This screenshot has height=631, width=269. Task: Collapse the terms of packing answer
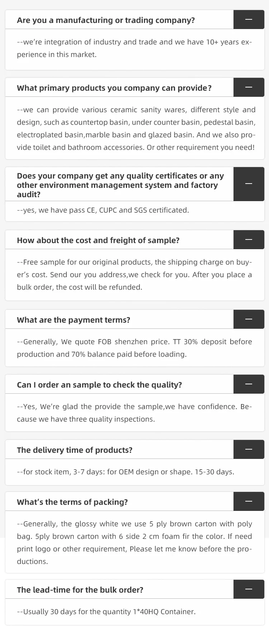click(249, 502)
